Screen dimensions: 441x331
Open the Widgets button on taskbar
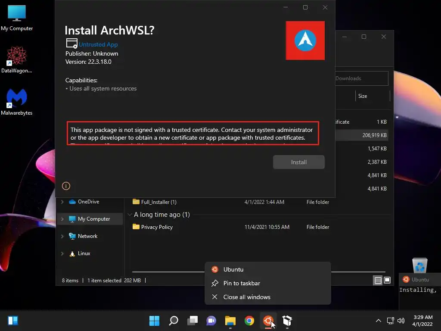click(13, 321)
